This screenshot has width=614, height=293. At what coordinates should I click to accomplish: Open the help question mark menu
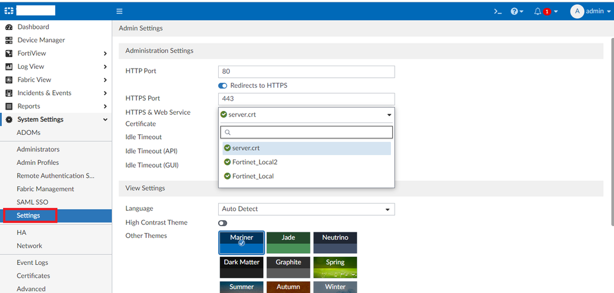point(514,11)
